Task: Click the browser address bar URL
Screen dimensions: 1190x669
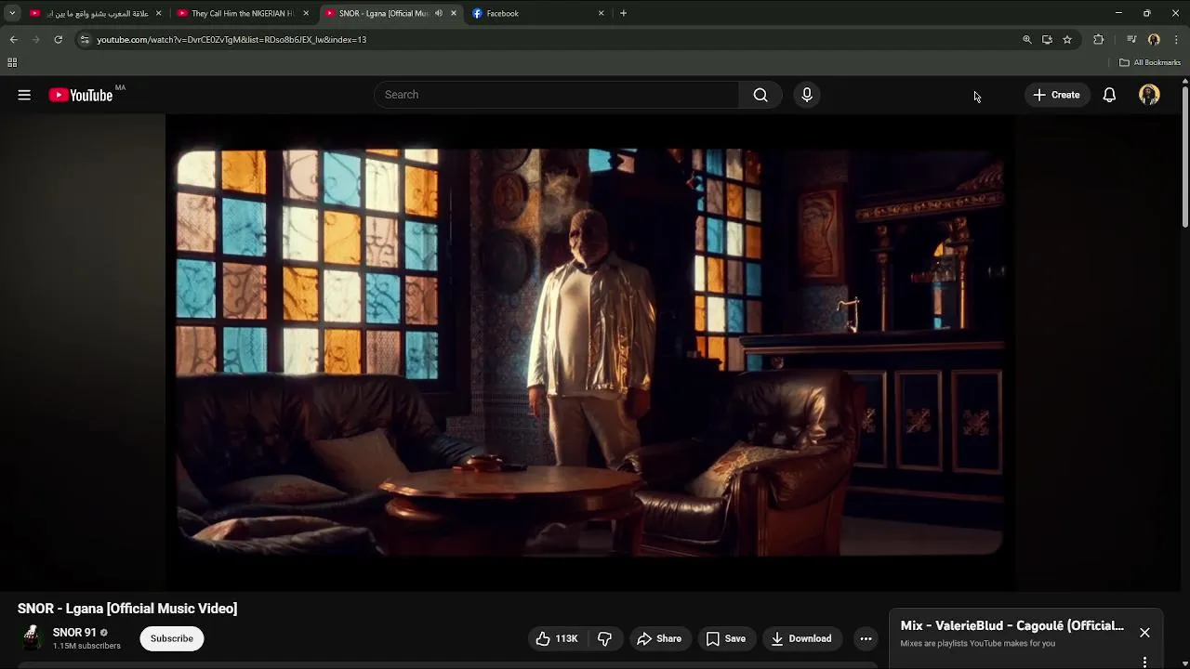Action: point(231,40)
